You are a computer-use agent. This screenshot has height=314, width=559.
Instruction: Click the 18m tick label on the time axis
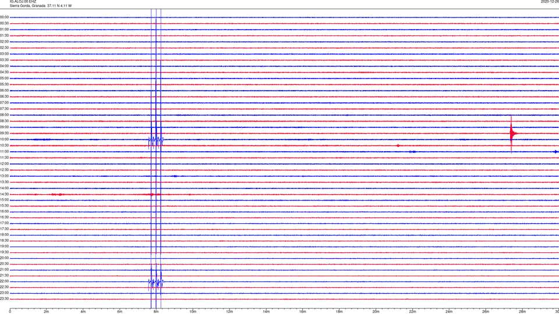(x=339, y=312)
